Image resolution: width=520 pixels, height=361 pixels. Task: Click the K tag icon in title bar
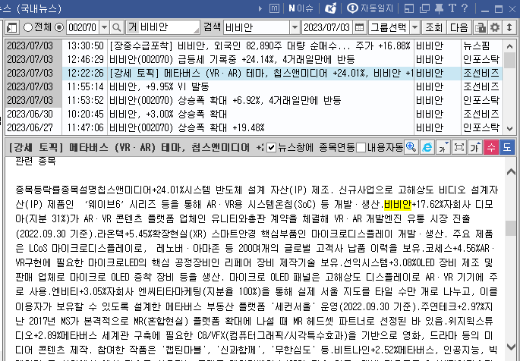coord(330,8)
